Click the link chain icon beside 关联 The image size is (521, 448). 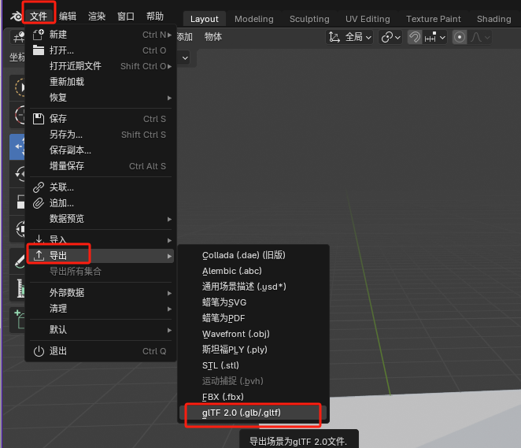[x=39, y=187]
